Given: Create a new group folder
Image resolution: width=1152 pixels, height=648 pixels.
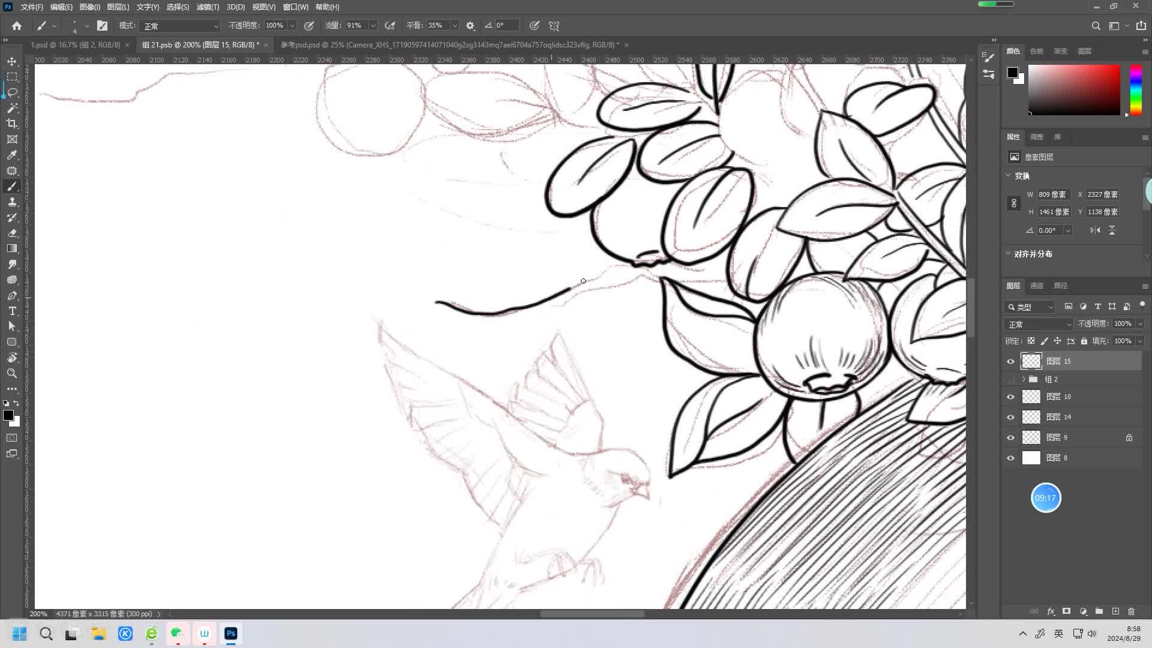Looking at the screenshot, I should click(x=1099, y=611).
